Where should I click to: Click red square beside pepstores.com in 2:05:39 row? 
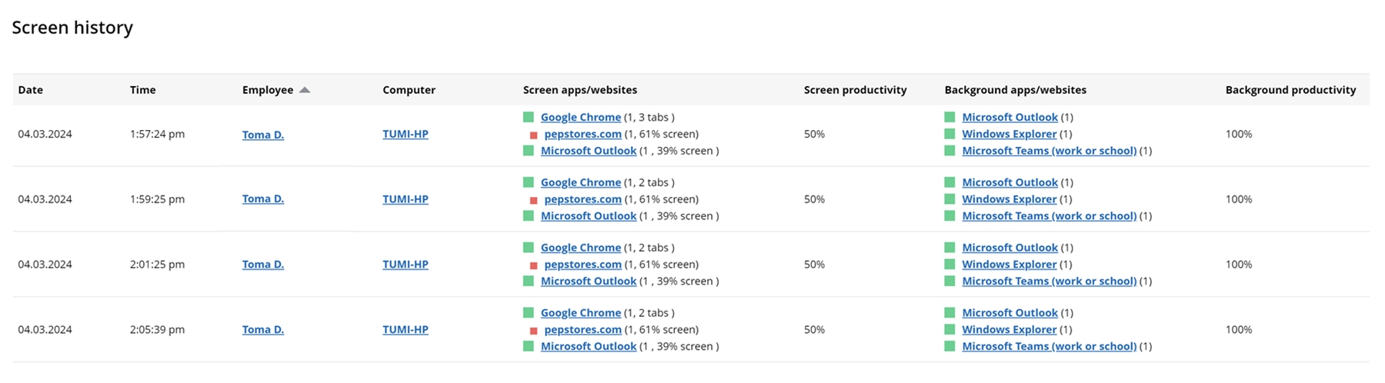coord(533,331)
